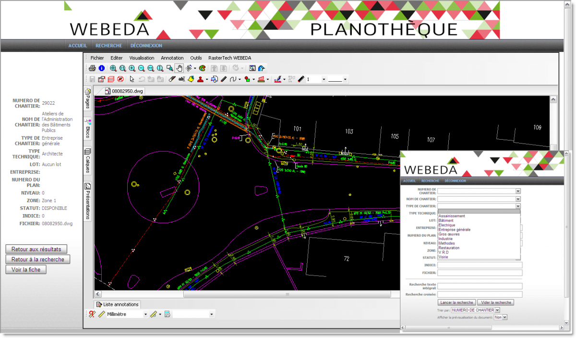Open the line style dropdown
576x338 pixels.
click(x=345, y=80)
